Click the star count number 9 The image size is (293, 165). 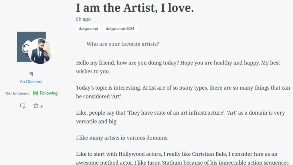41,106
